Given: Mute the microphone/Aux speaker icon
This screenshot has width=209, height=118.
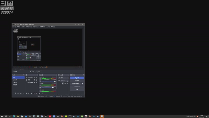Looking at the screenshot, I should (40, 81).
